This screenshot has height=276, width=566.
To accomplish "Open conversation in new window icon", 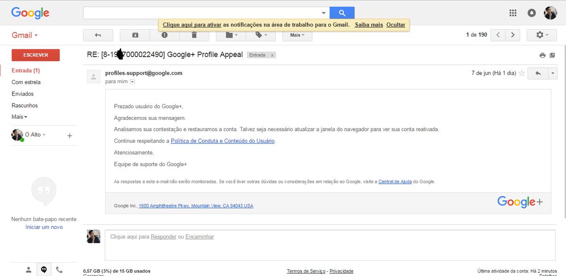I will click(x=552, y=55).
